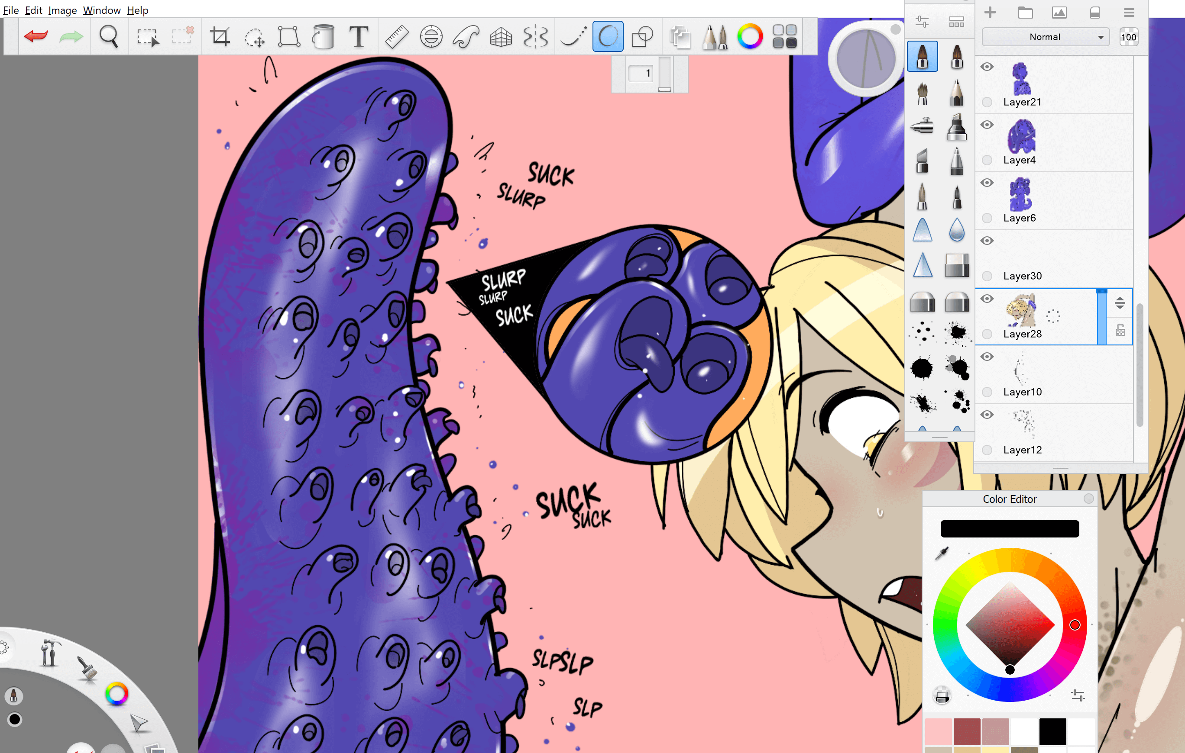This screenshot has height=753, width=1185.
Task: Open the Perspective guide tool
Action: [501, 36]
